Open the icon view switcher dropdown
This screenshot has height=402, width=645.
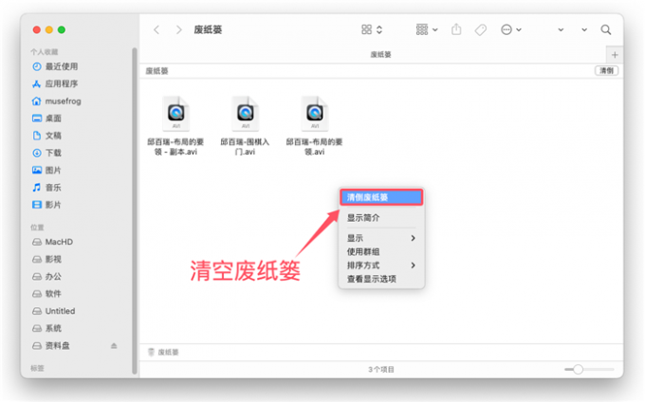click(372, 29)
